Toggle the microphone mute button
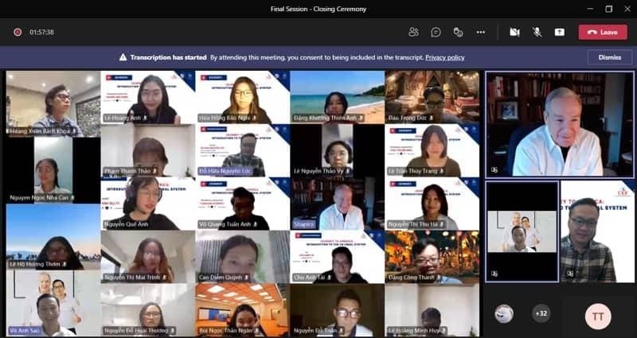Image resolution: width=637 pixels, height=338 pixels. click(537, 32)
